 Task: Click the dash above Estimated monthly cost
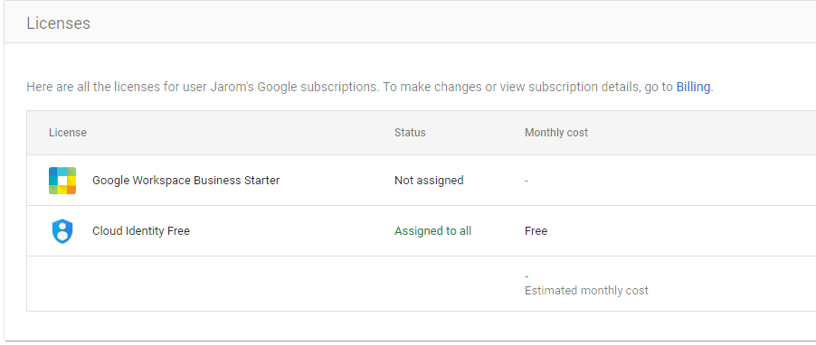coord(527,276)
